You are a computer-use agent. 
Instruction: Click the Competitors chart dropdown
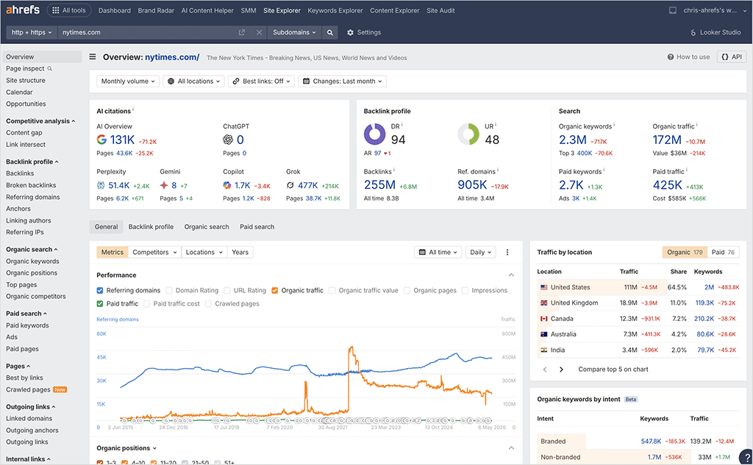154,252
